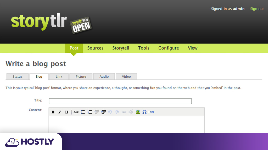Insert an image using picture icon
This screenshot has height=150, width=268.
[138, 112]
